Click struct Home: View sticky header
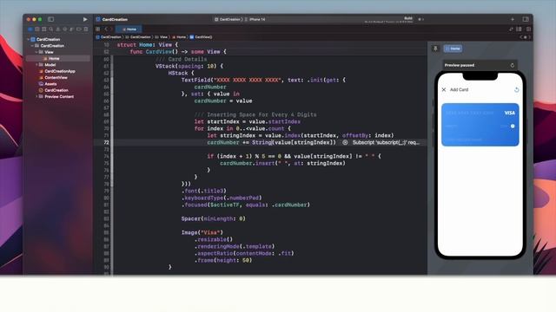Viewport: 556px width, 312px height. (x=148, y=44)
